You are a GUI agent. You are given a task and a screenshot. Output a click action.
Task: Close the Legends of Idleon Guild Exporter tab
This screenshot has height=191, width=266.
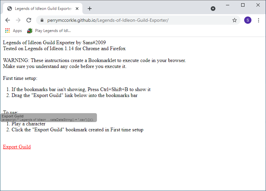point(77,9)
